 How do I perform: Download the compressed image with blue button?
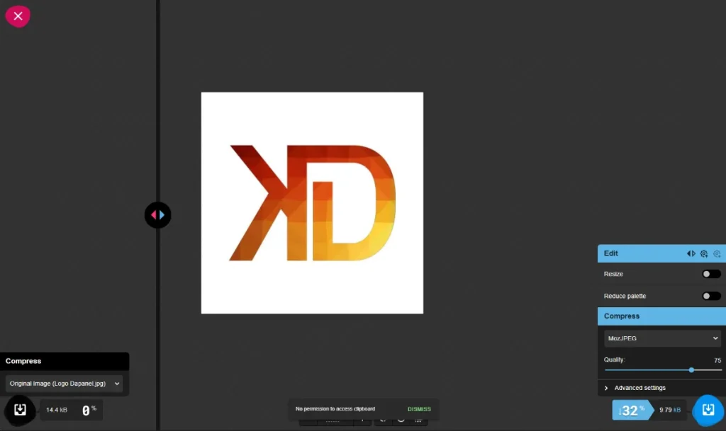coord(708,410)
